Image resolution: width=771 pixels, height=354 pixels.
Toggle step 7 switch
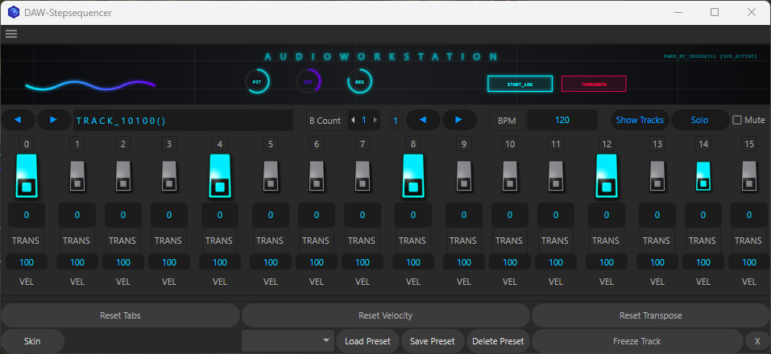click(x=363, y=175)
